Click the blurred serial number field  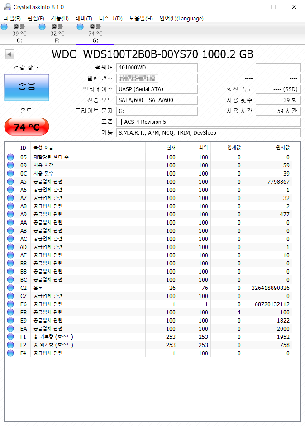(x=157, y=78)
